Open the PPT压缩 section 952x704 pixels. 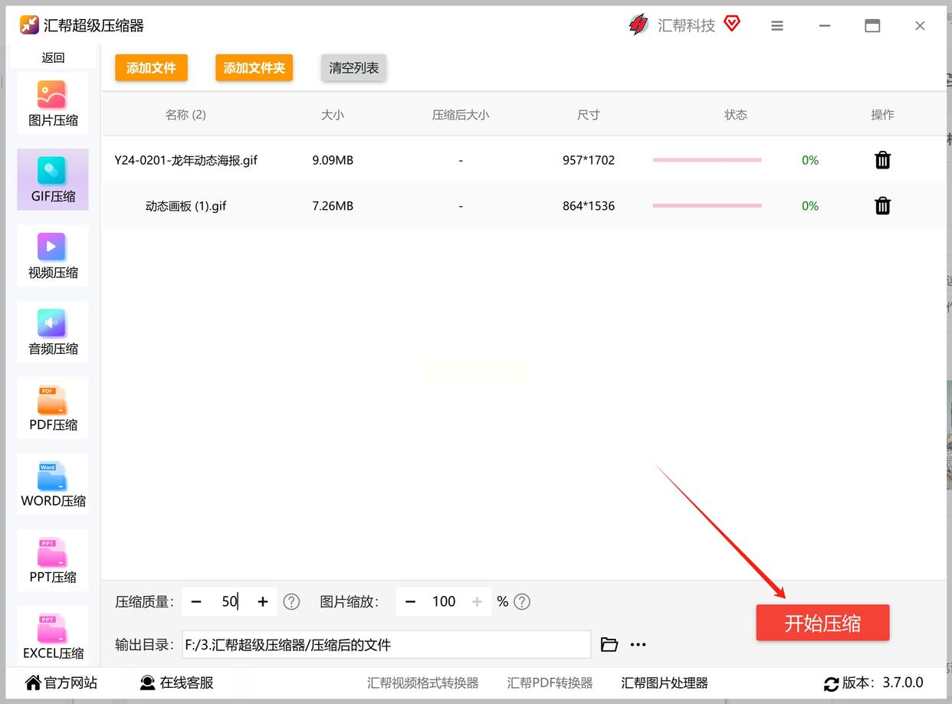click(x=53, y=560)
